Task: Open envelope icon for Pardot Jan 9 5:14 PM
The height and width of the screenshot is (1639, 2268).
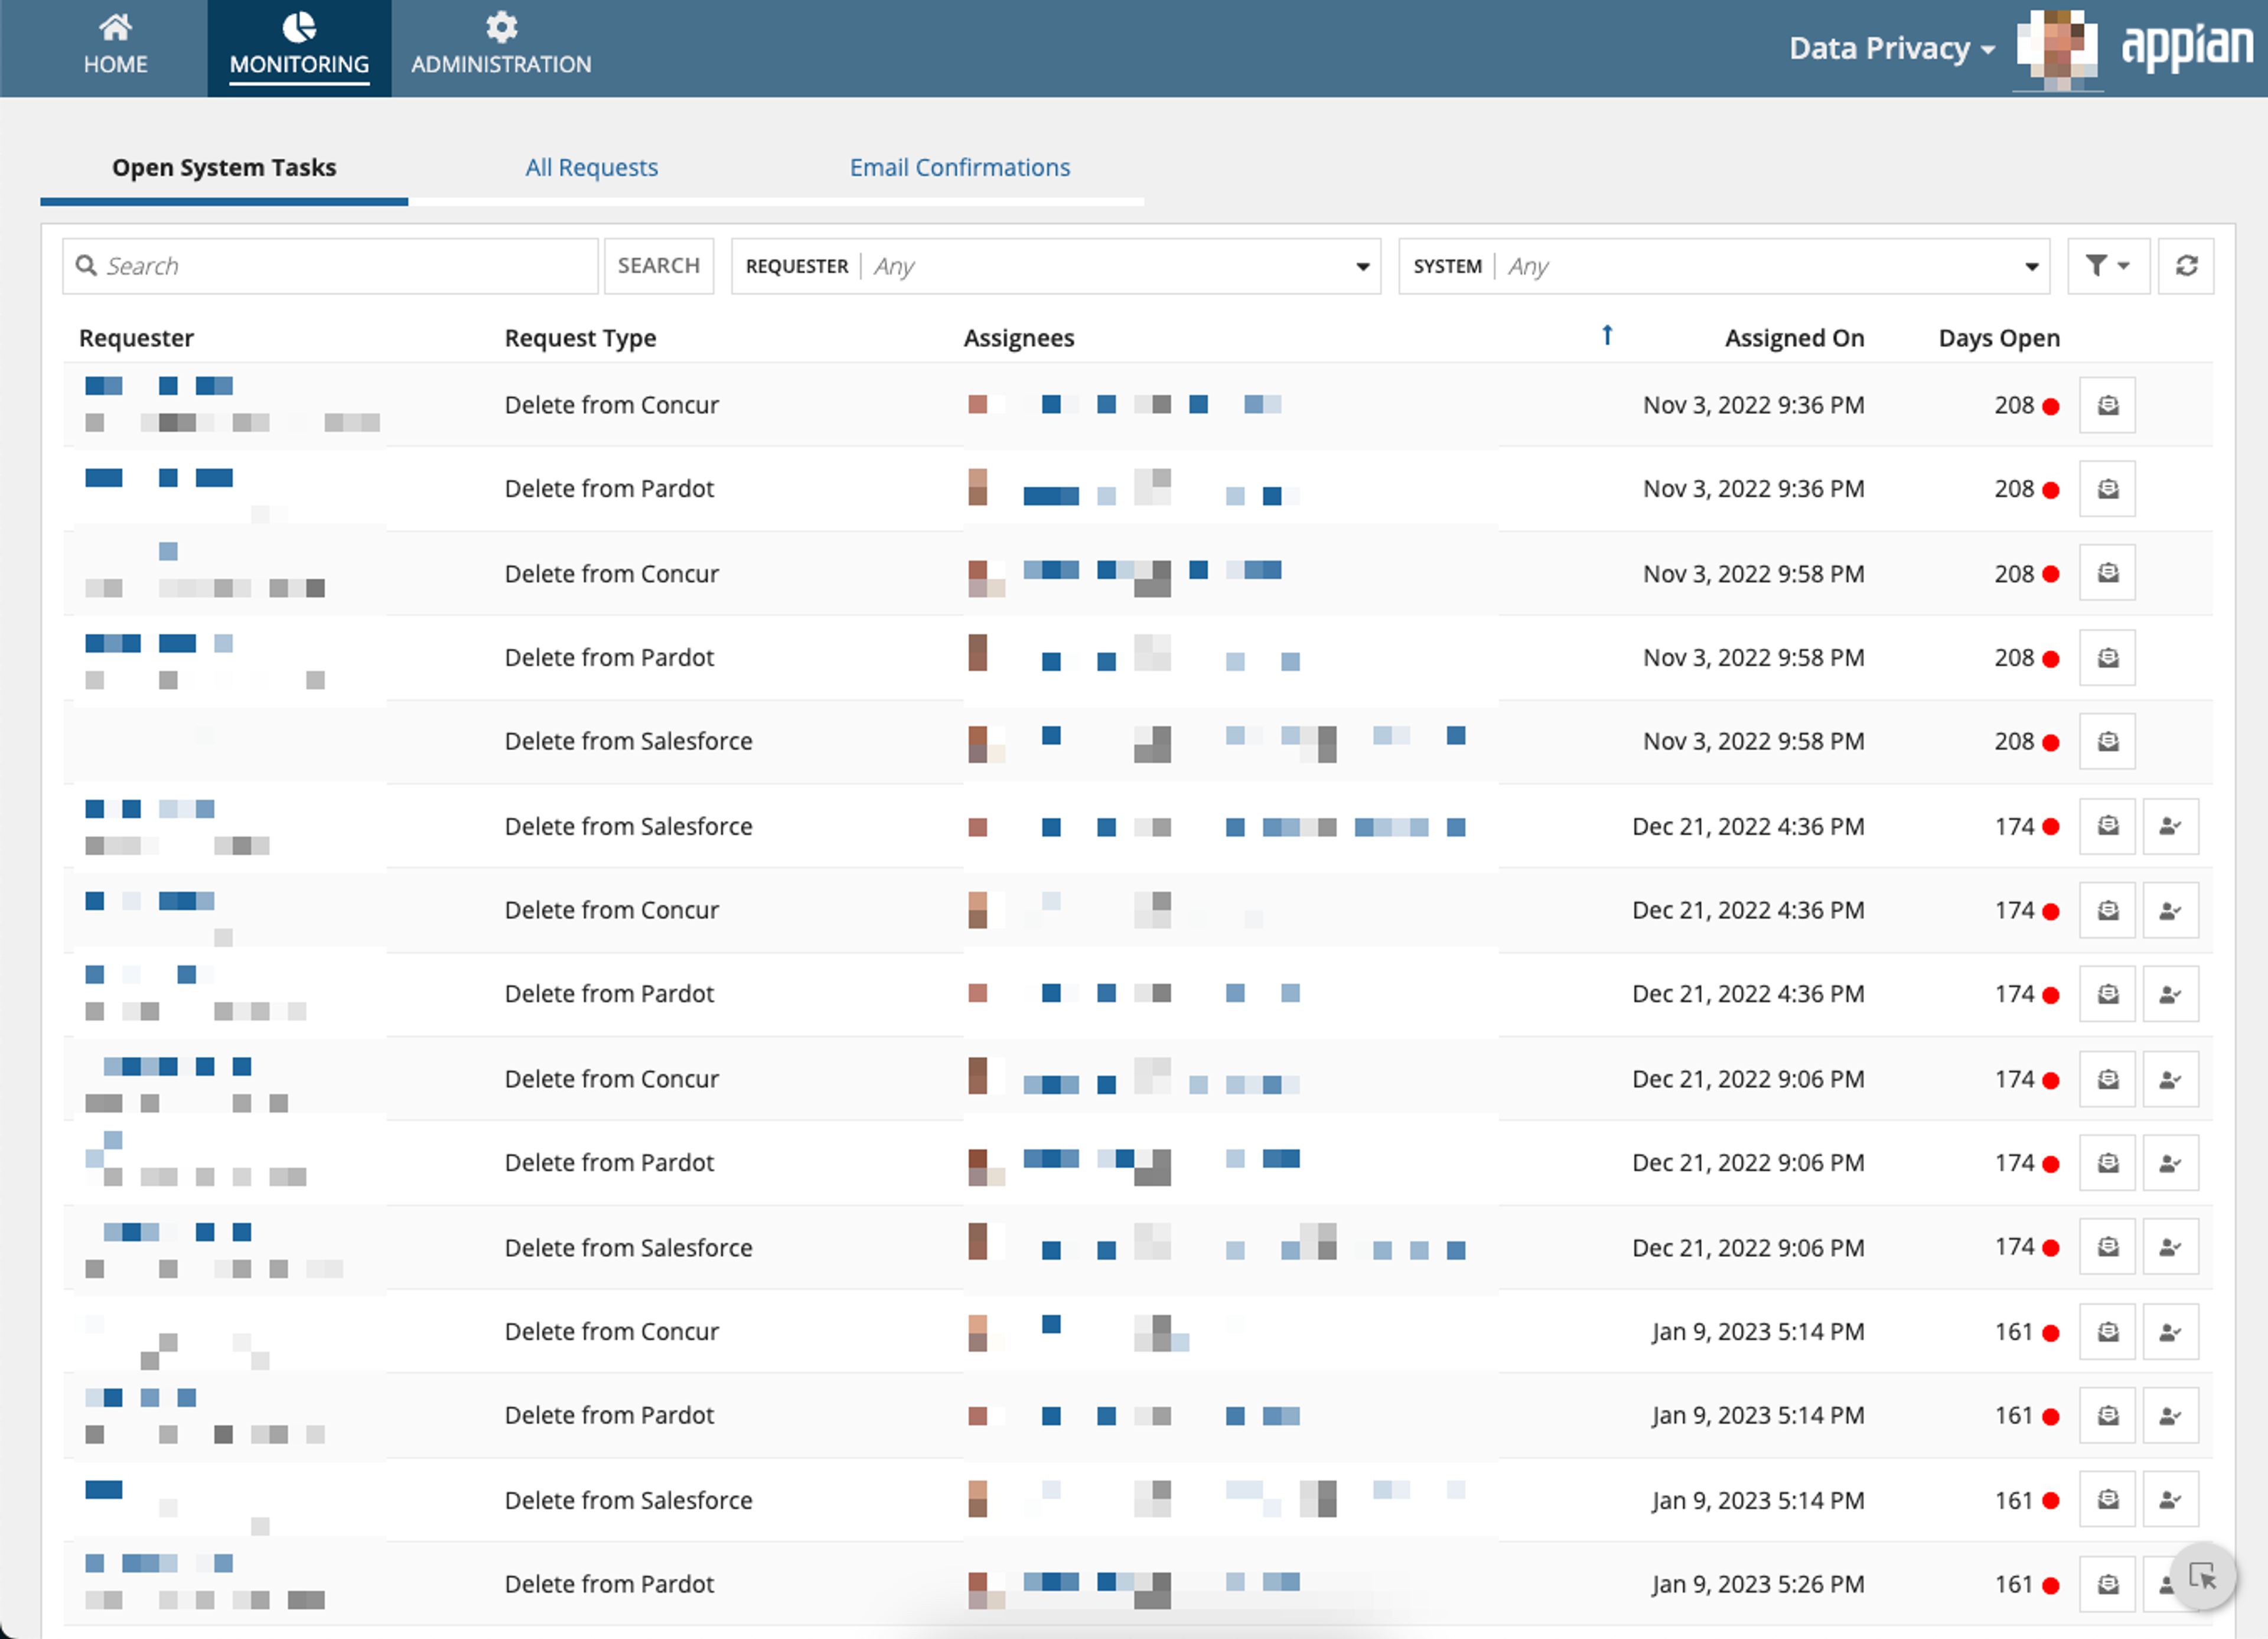Action: pyautogui.click(x=2107, y=1416)
